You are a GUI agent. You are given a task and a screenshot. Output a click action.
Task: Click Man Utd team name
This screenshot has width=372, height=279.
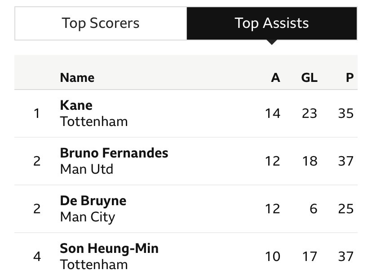[86, 169]
